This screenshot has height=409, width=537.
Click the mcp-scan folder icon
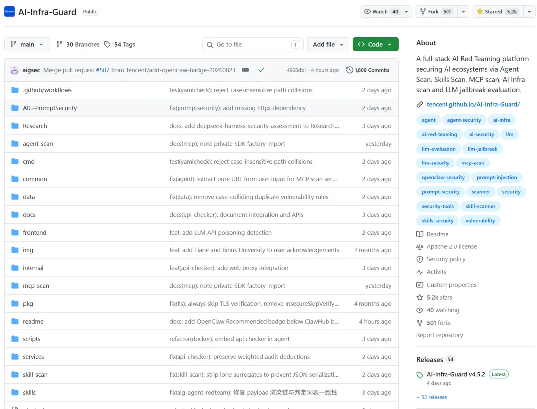click(15, 286)
